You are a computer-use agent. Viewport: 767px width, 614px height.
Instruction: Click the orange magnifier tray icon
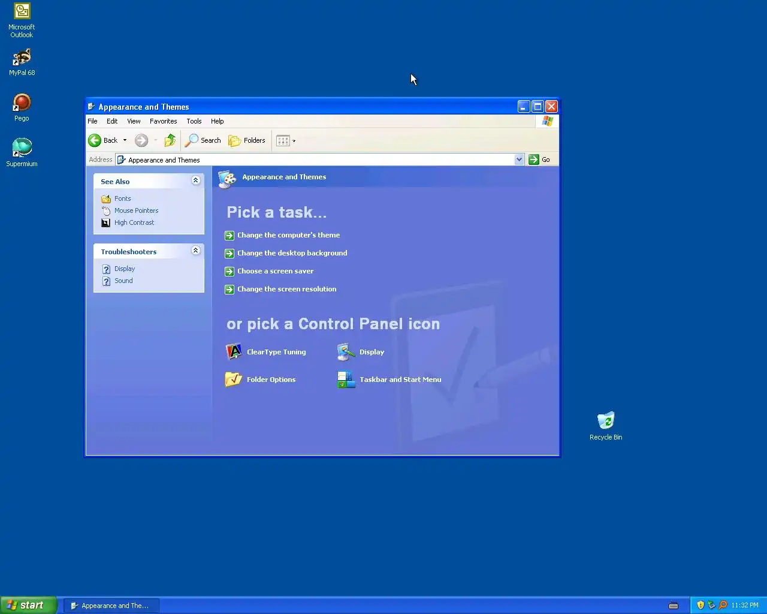723,605
